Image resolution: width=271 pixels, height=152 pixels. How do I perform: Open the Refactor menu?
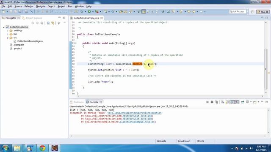(x=29, y=6)
